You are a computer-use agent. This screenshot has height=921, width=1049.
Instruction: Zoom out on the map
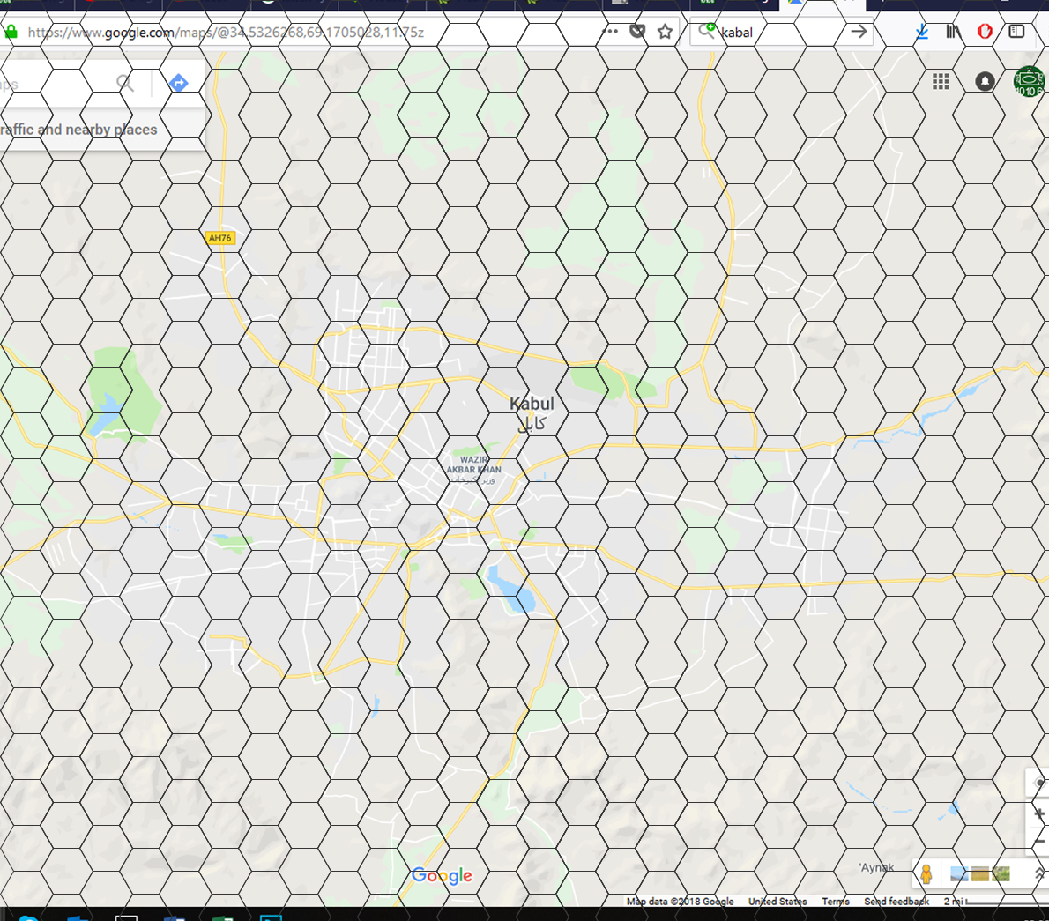tap(1039, 842)
